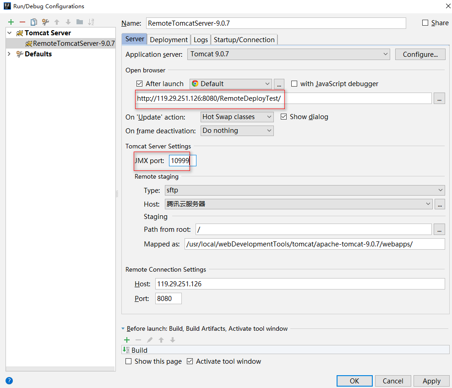The image size is (452, 388).
Task: Move configuration up in left toolbar
Action: [x=57, y=22]
